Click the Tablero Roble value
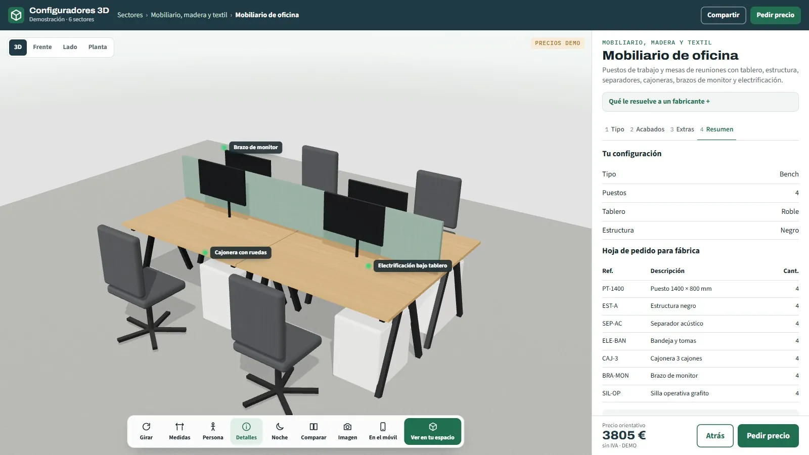The height and width of the screenshot is (455, 809). coord(790,212)
